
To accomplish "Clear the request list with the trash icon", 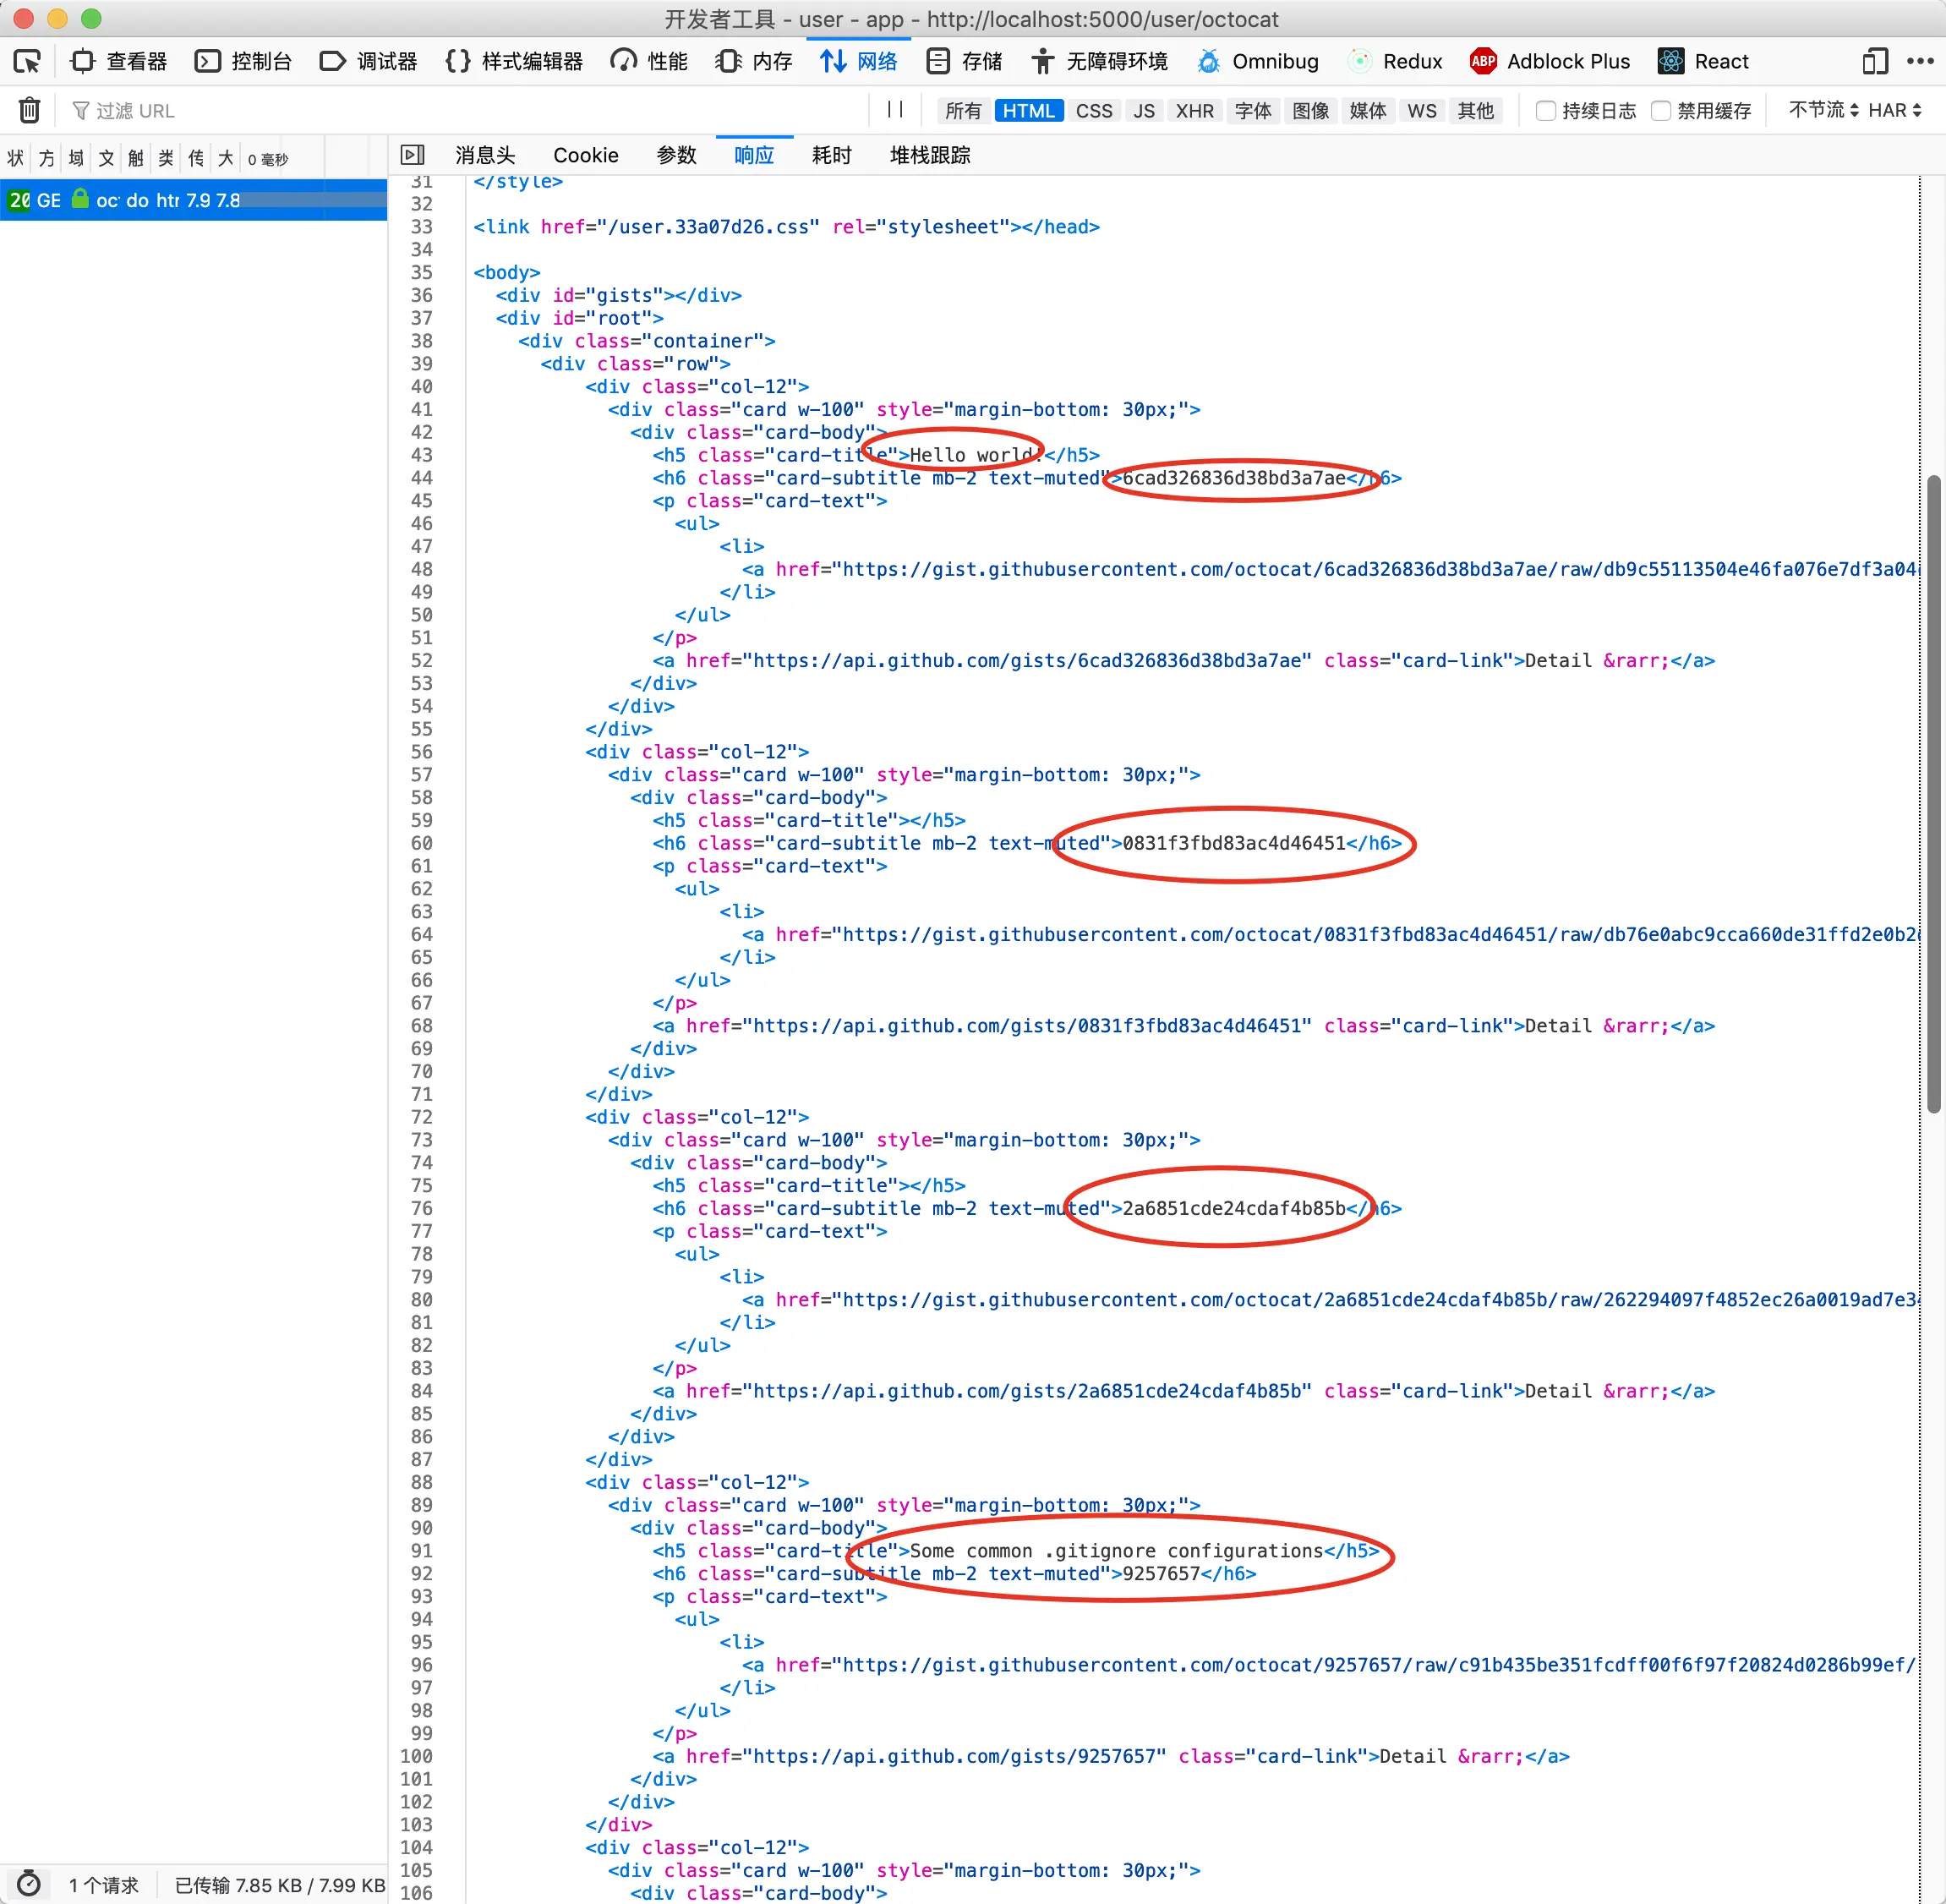I will (30, 110).
